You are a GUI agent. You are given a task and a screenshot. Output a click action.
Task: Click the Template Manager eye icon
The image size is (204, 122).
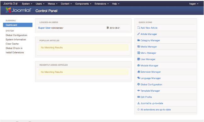139,90
